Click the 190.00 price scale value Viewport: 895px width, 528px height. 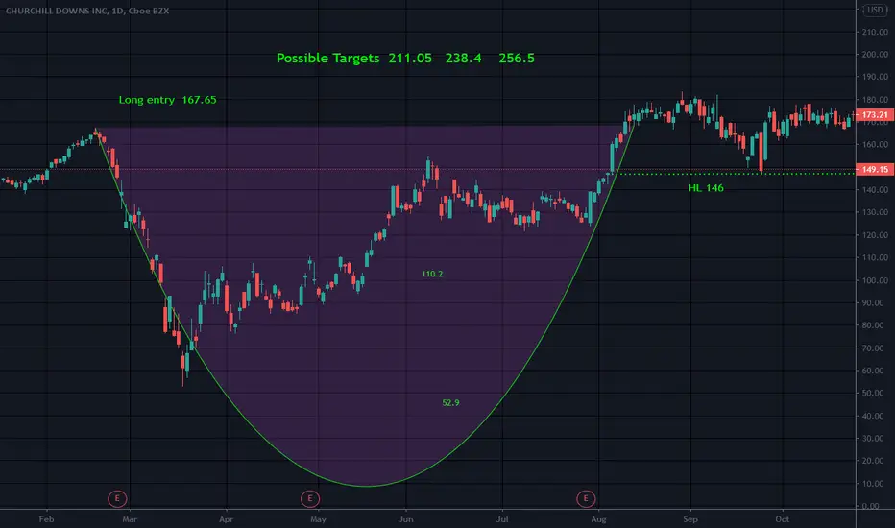875,77
